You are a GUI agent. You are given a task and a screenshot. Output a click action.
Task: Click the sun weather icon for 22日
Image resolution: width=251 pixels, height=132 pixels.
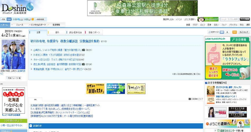click(x=33, y=19)
